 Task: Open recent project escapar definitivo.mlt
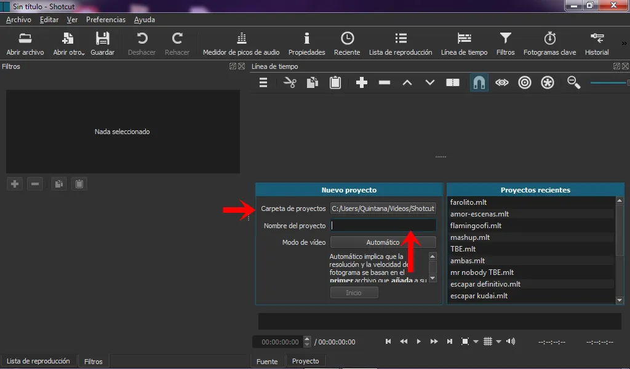point(531,284)
